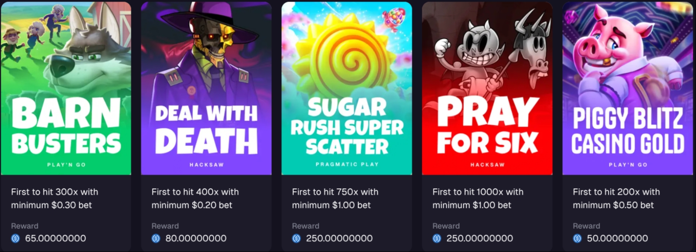Click the coin icon under Sugar Rush Super Scatter
Image resolution: width=696 pixels, height=252 pixels.
(296, 238)
